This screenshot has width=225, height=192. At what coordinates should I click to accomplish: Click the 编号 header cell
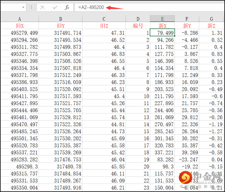(138, 26)
